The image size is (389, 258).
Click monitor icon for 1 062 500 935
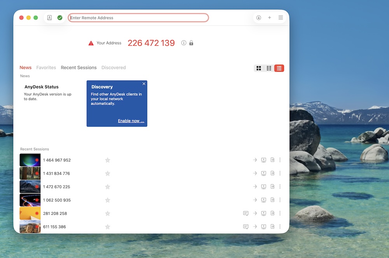264,200
